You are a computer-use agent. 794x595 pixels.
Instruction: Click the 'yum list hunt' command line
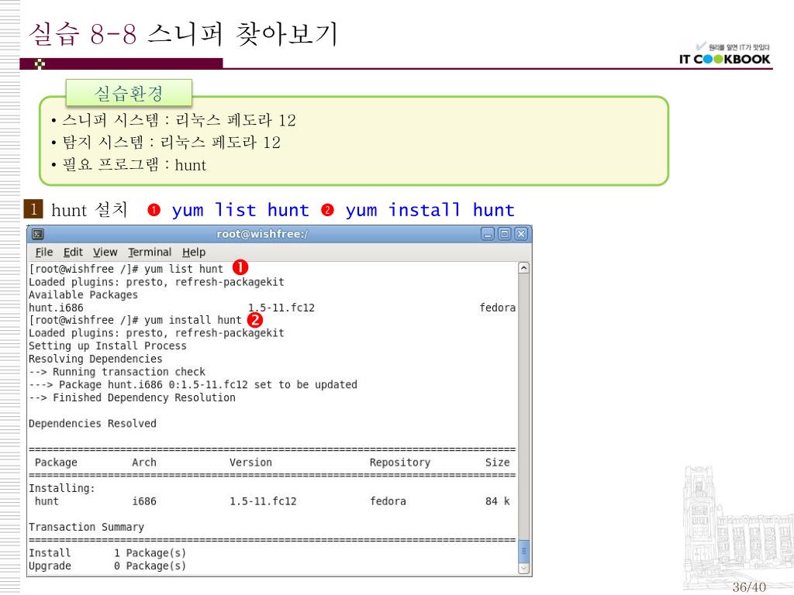click(126, 269)
